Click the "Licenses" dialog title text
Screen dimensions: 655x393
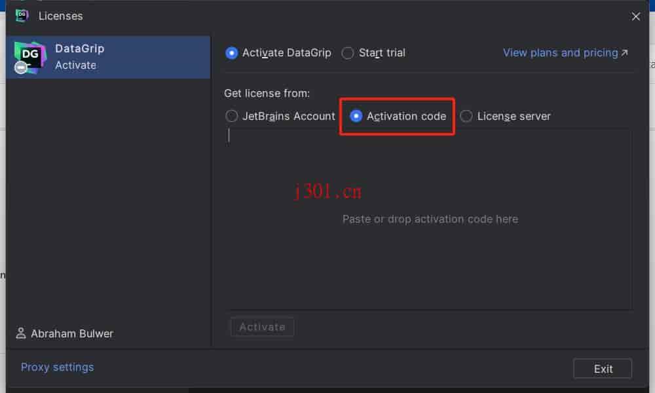point(60,16)
